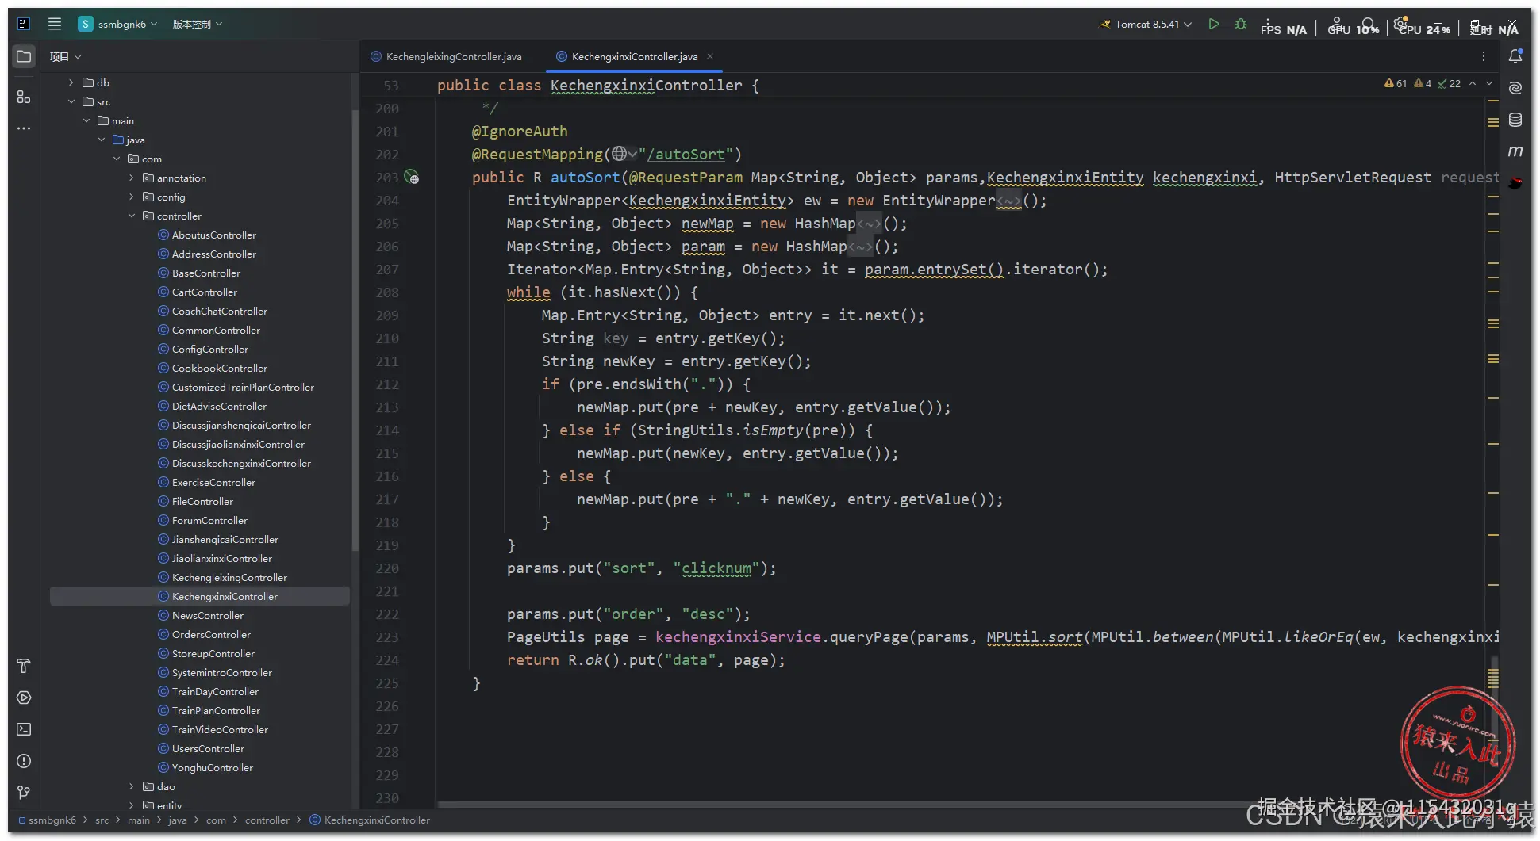
Task: Open editor tab options kebab menu
Action: pos(1483,56)
